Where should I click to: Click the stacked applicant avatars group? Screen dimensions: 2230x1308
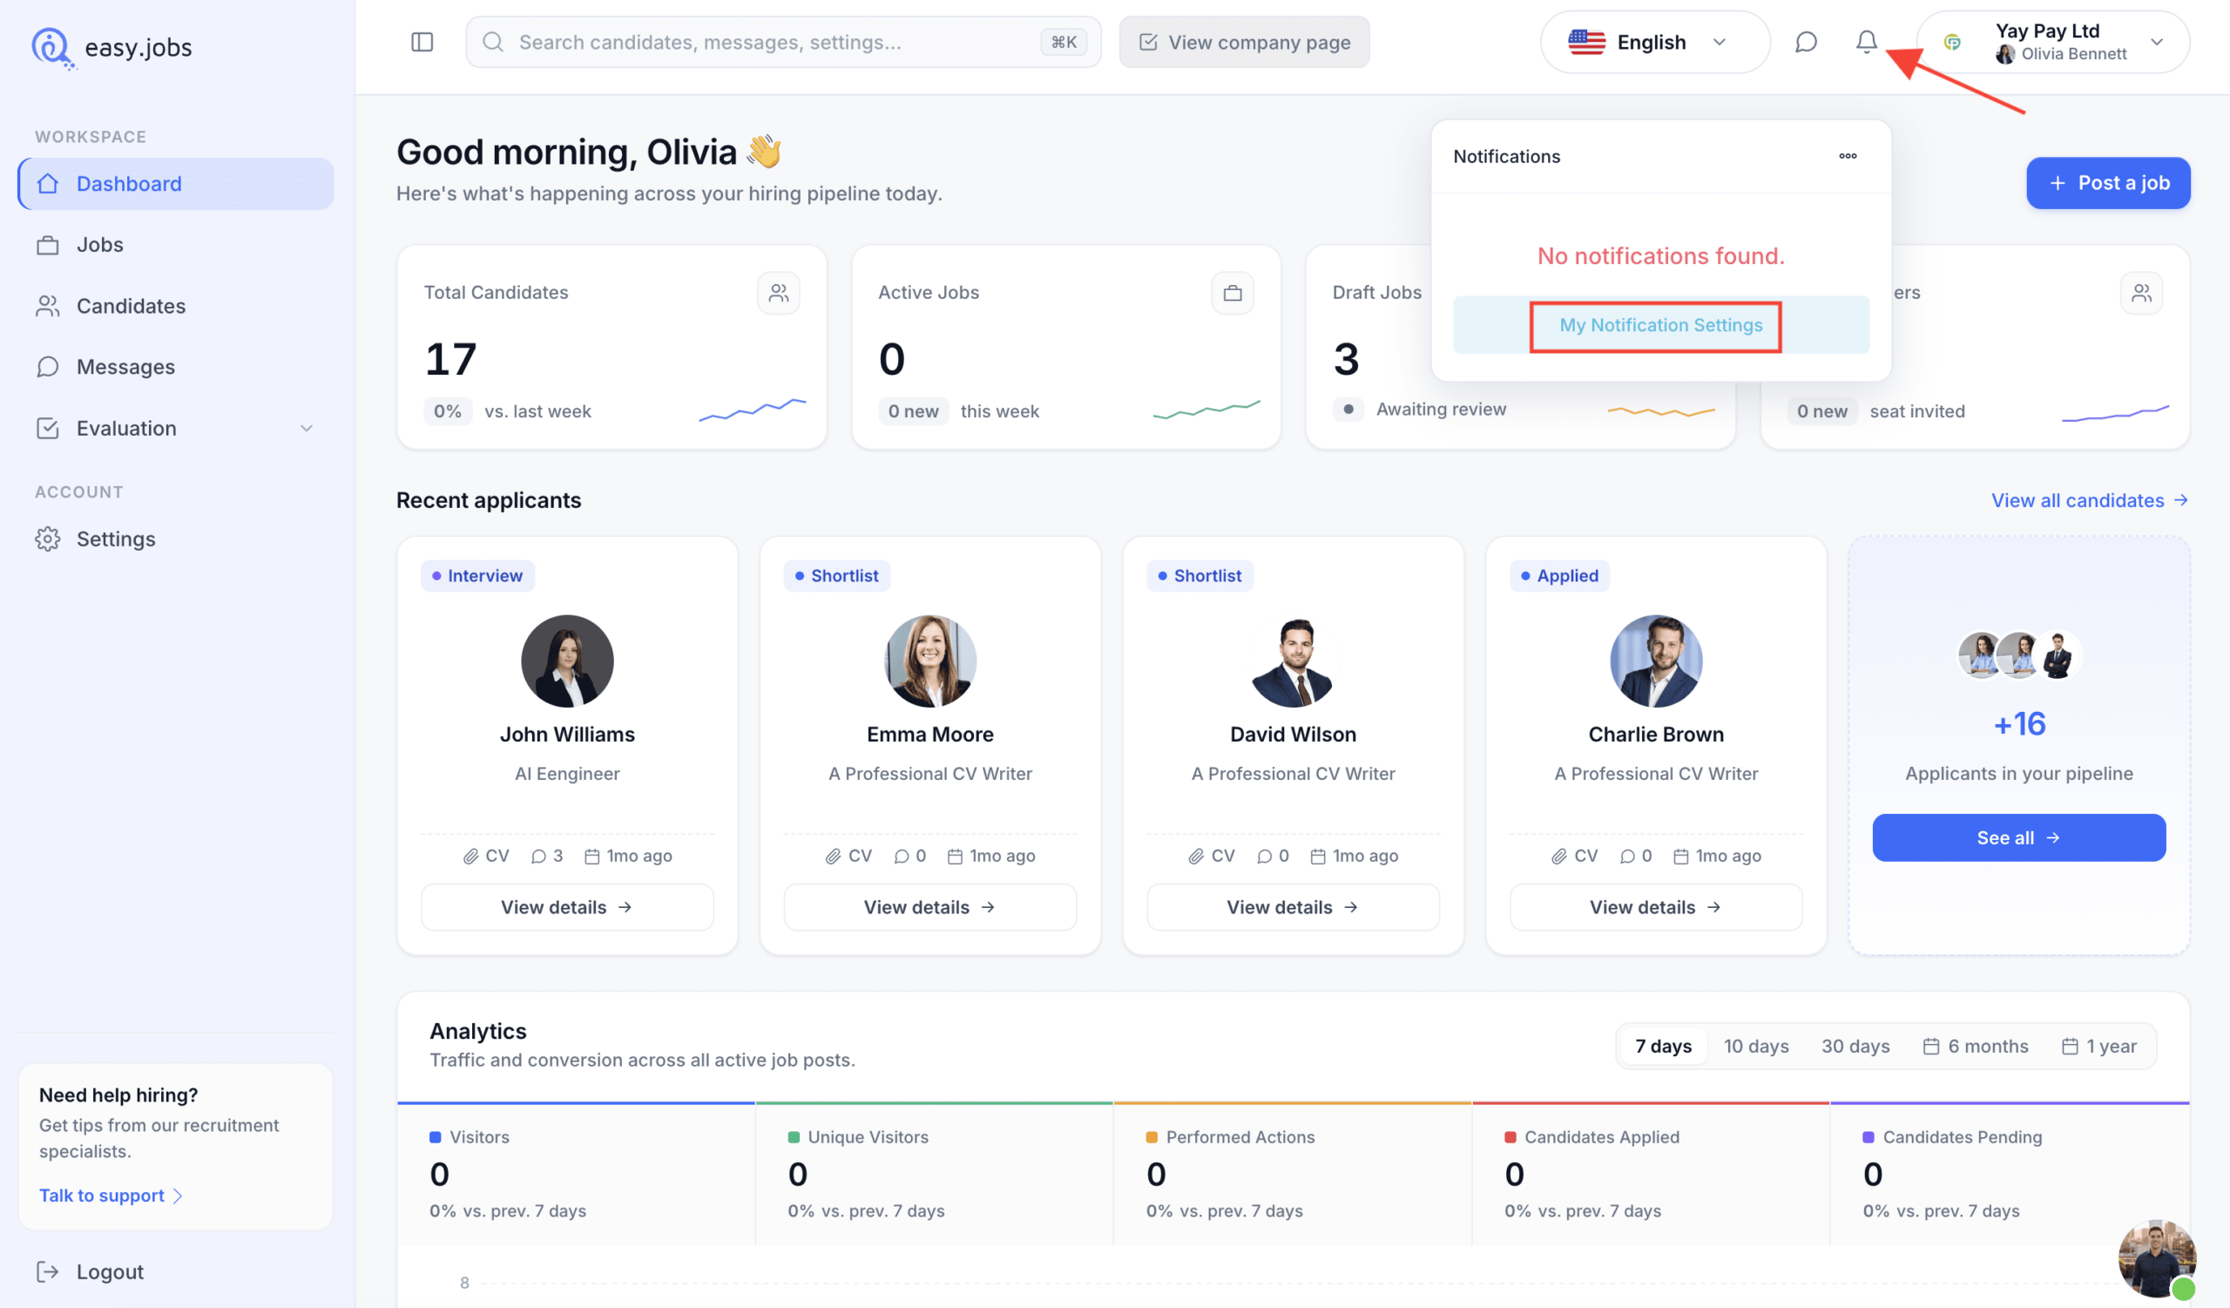2018,656
